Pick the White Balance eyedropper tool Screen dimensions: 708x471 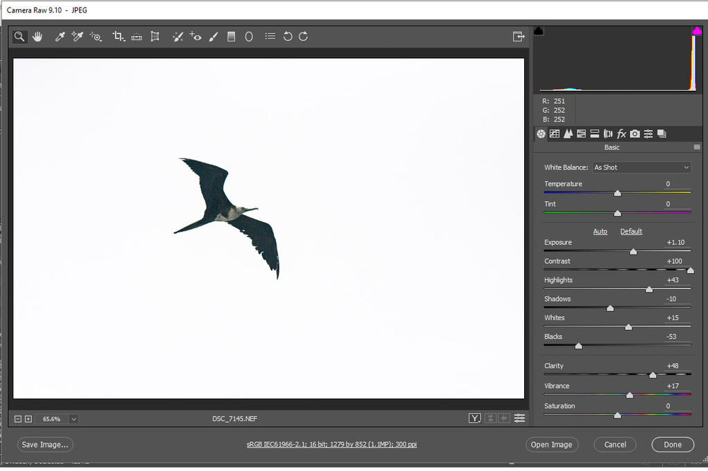pos(60,37)
